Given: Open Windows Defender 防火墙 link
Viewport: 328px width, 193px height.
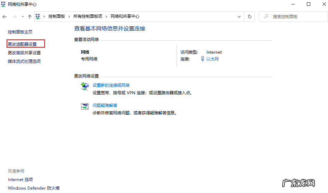Looking at the screenshot, I should coord(34,188).
